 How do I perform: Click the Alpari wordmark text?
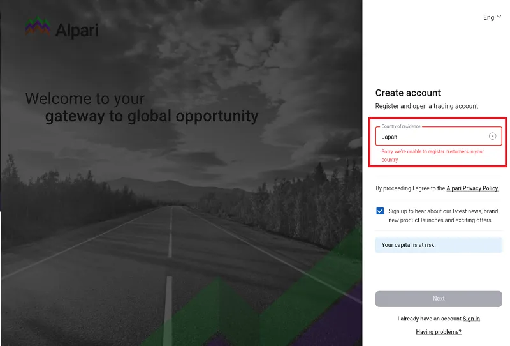click(x=76, y=29)
